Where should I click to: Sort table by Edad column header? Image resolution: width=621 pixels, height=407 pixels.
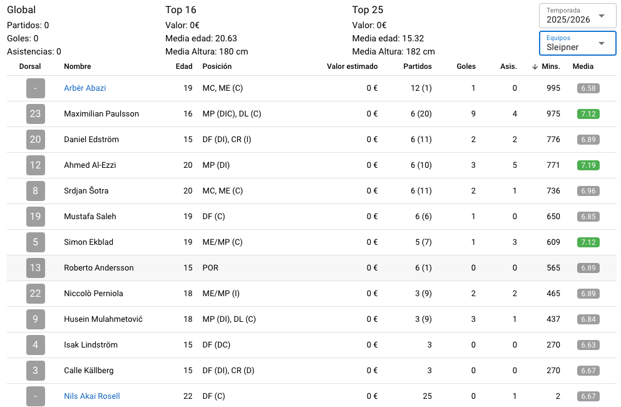coord(184,66)
